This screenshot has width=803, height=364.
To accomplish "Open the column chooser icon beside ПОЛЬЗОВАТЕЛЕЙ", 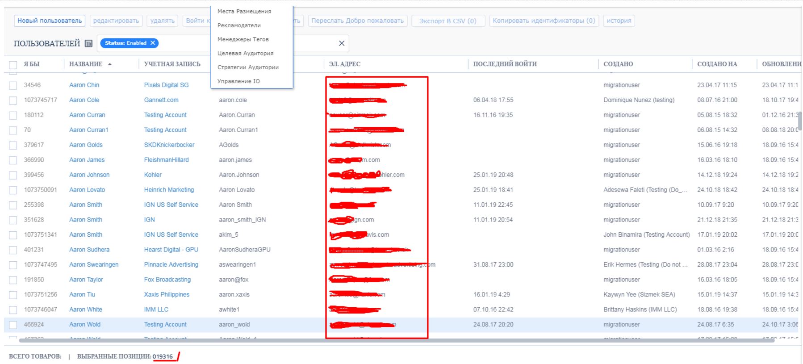I will click(88, 43).
